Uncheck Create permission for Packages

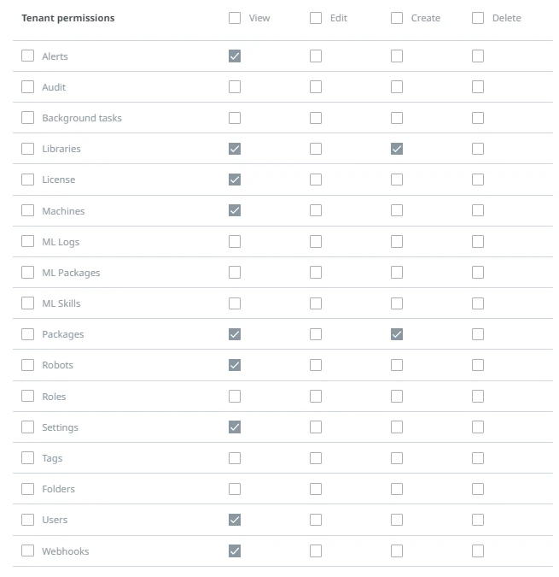point(397,334)
